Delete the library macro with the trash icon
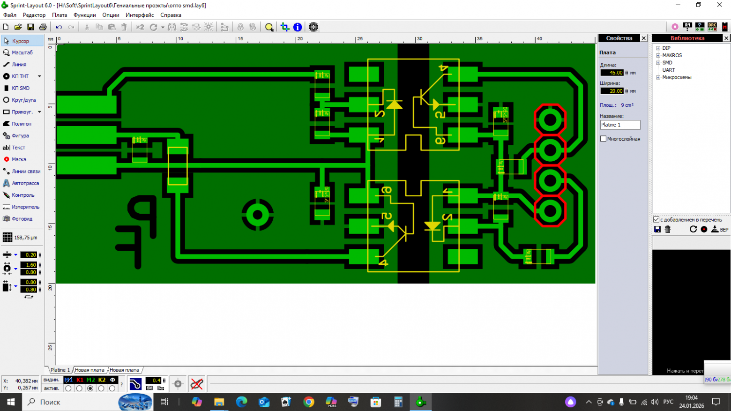The image size is (731, 411). click(668, 229)
